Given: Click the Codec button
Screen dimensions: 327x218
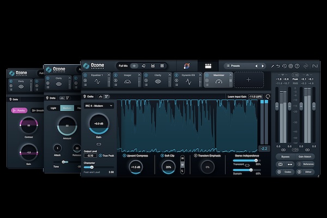Looking at the screenshot, I should 285,172.
